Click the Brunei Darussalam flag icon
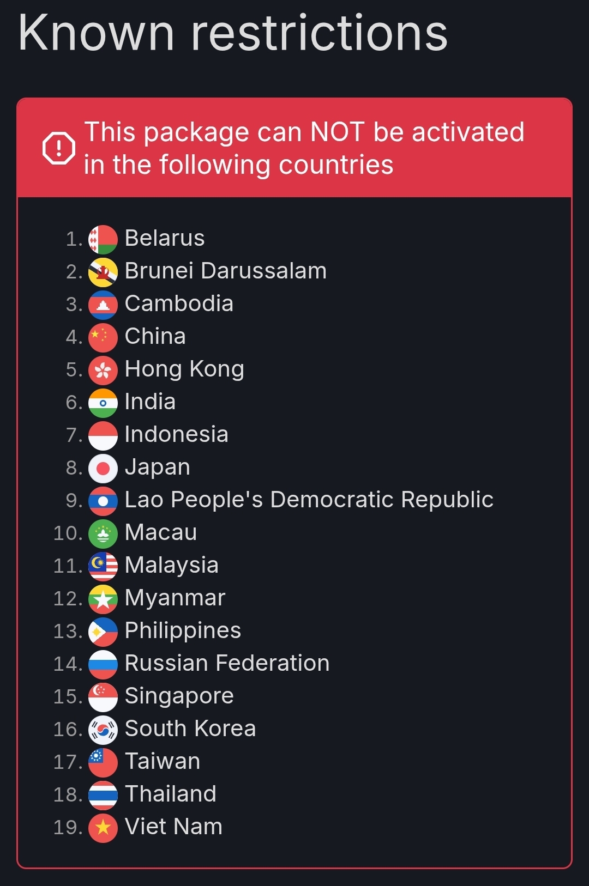The image size is (589, 886). point(103,272)
